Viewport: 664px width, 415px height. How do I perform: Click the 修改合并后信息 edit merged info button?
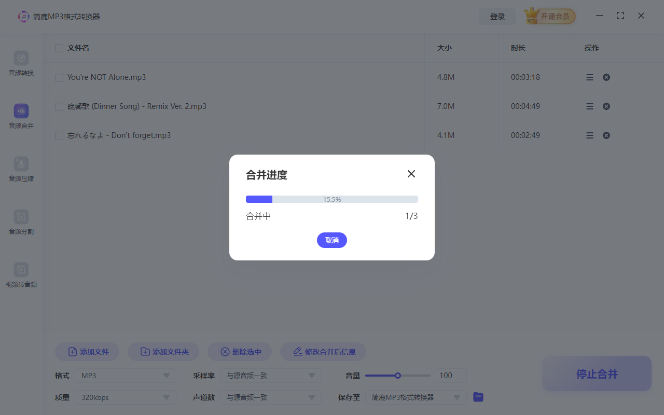[323, 352]
